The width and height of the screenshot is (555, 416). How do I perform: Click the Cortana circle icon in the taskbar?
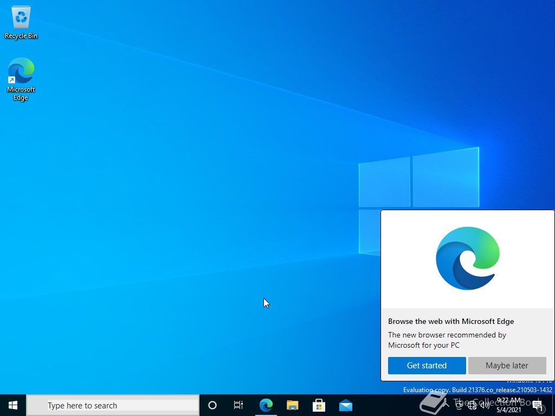pyautogui.click(x=212, y=405)
